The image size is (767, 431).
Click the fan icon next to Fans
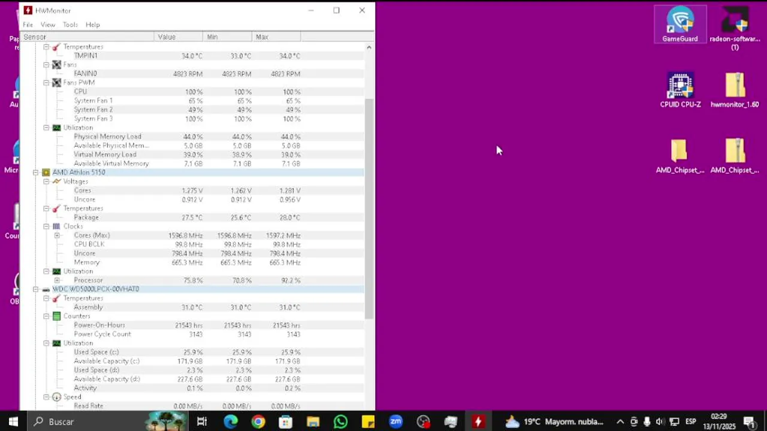tap(56, 65)
